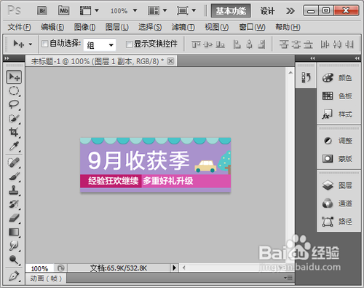
Task: Select the Healing Brush tool
Action: 14,163
